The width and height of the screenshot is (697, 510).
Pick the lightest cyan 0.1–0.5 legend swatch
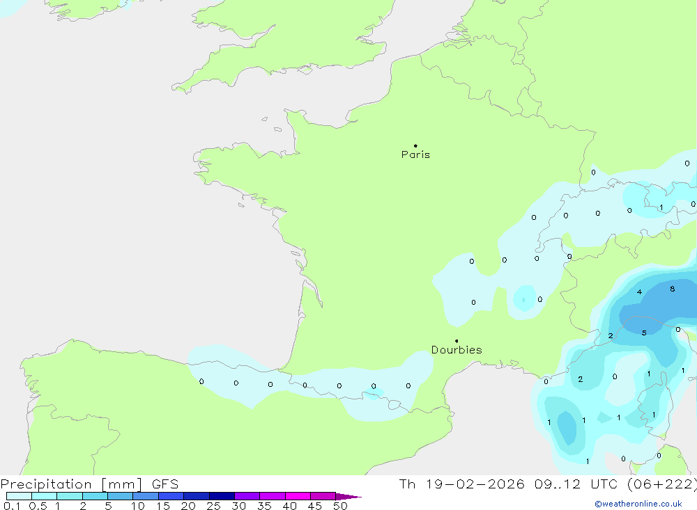tap(19, 496)
